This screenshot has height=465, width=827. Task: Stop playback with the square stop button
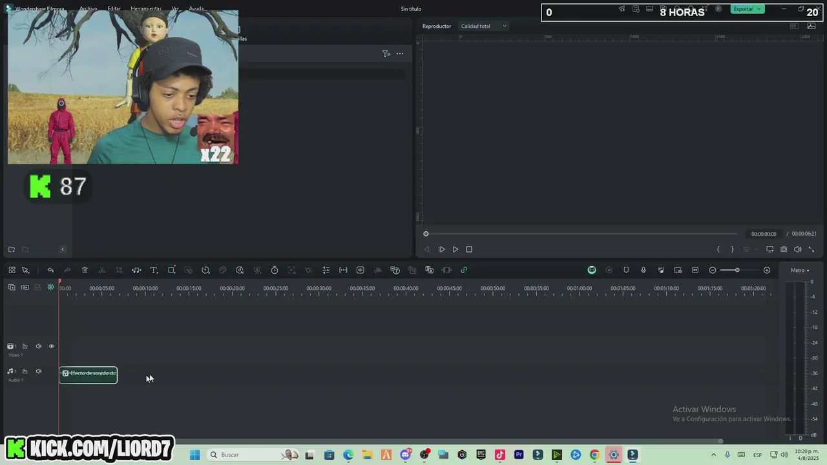pos(469,249)
